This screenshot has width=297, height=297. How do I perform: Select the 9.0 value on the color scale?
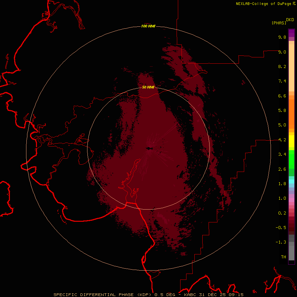click(x=282, y=52)
